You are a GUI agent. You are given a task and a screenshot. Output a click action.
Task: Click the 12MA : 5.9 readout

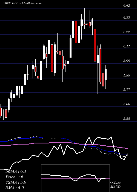(16, 182)
